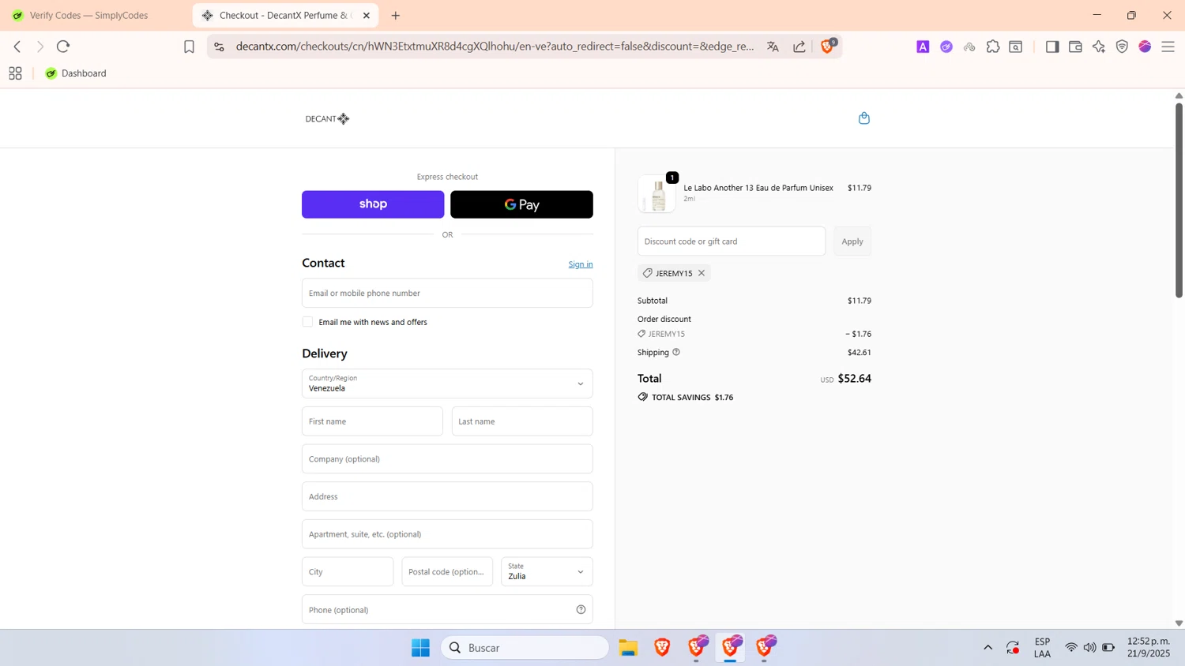Open the purple 'A' extension icon
The image size is (1185, 666).
[923, 47]
